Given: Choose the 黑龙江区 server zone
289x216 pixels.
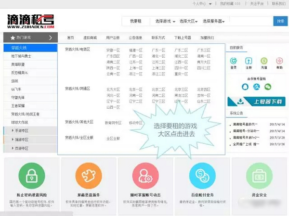Looking at the screenshot, I should (181, 95).
